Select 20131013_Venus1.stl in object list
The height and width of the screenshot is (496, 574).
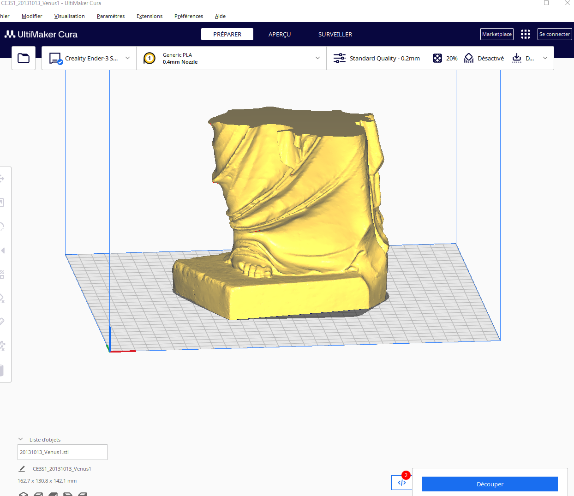(62, 452)
